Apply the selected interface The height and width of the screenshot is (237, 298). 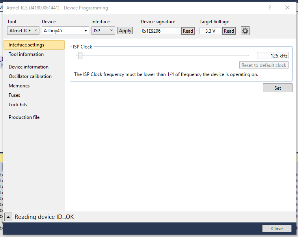125,31
